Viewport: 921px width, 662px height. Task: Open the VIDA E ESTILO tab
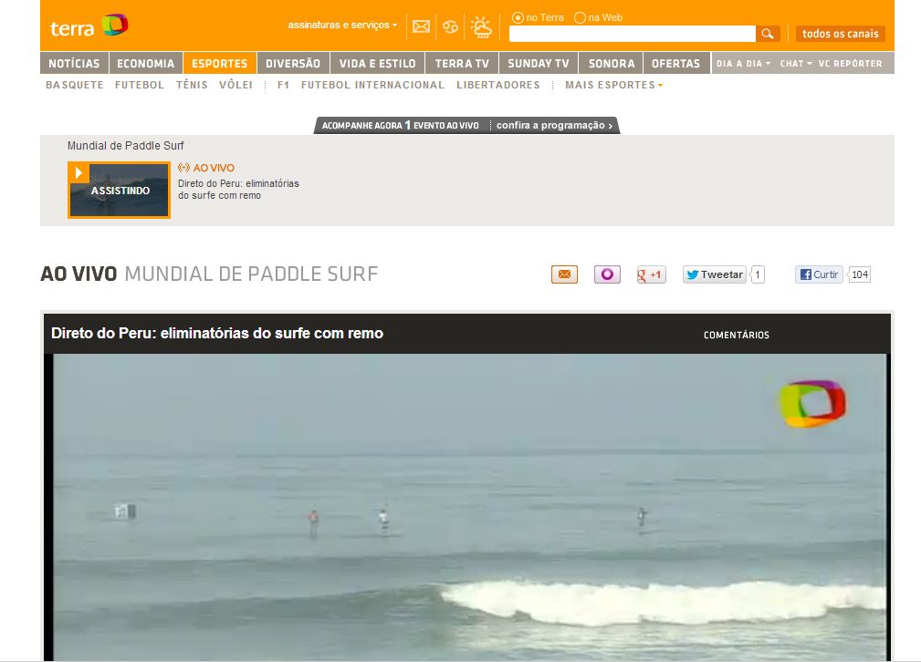377,64
